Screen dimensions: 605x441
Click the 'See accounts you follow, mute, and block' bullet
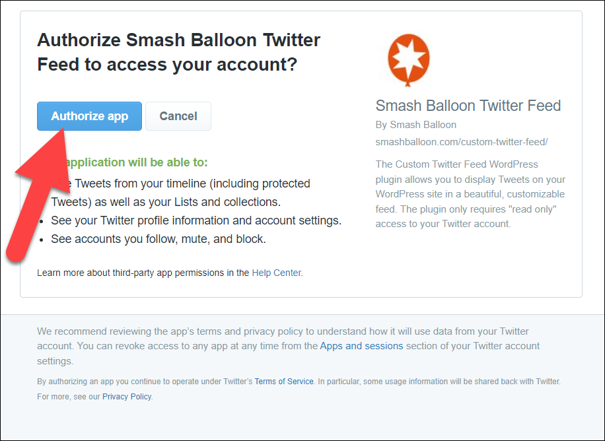click(x=159, y=239)
